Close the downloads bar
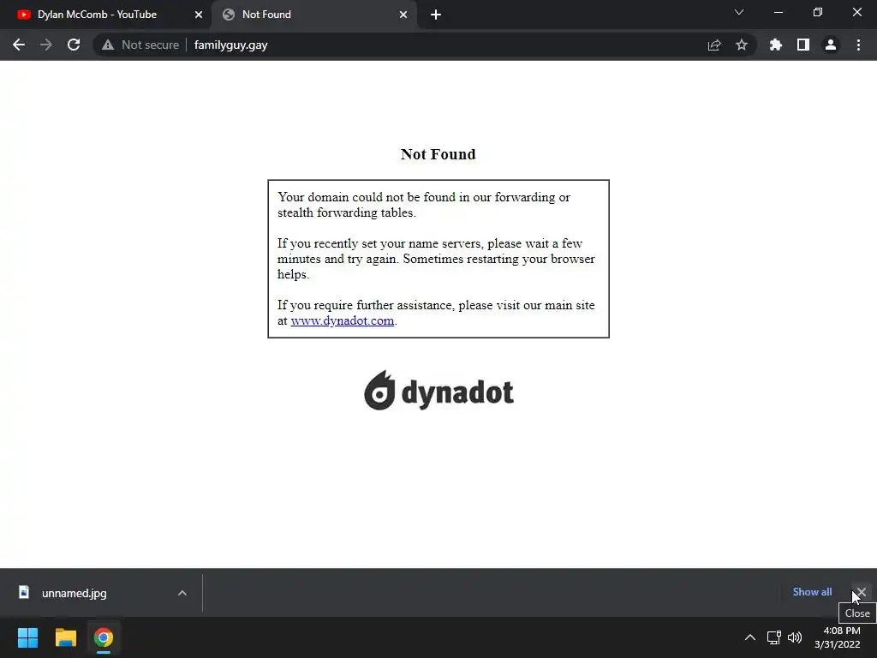Image resolution: width=877 pixels, height=658 pixels. pyautogui.click(x=862, y=592)
